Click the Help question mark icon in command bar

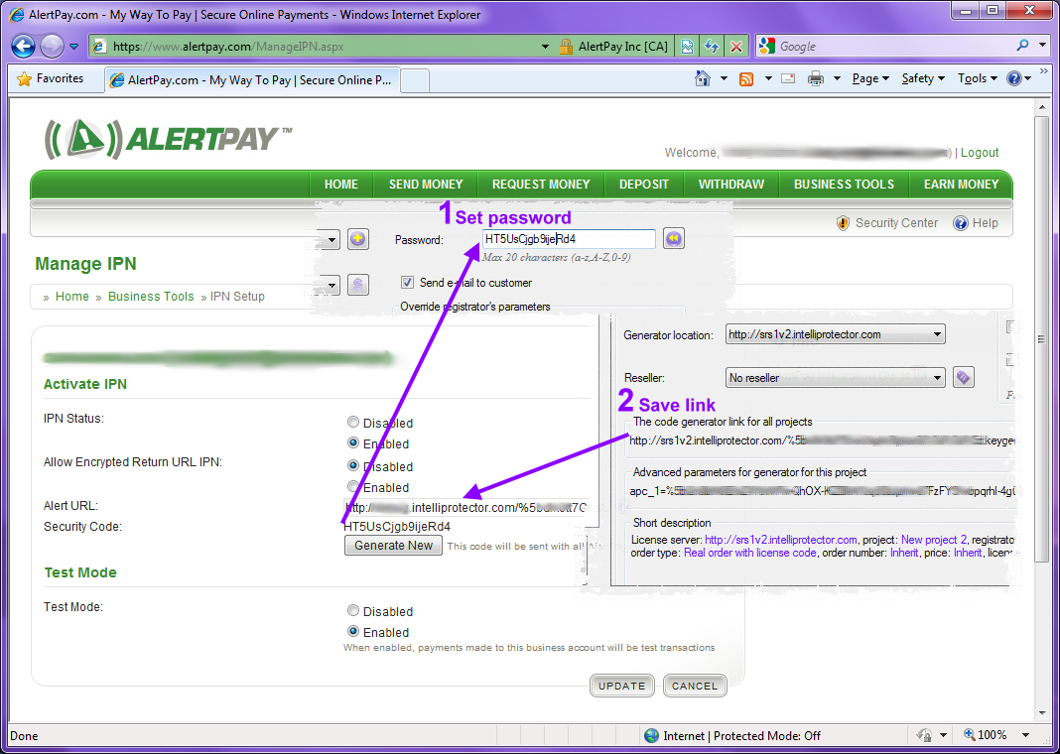pyautogui.click(x=1014, y=78)
